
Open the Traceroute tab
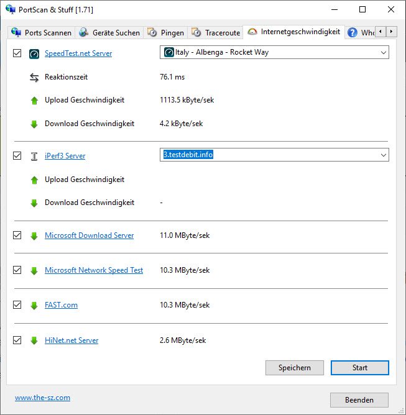[x=216, y=32]
